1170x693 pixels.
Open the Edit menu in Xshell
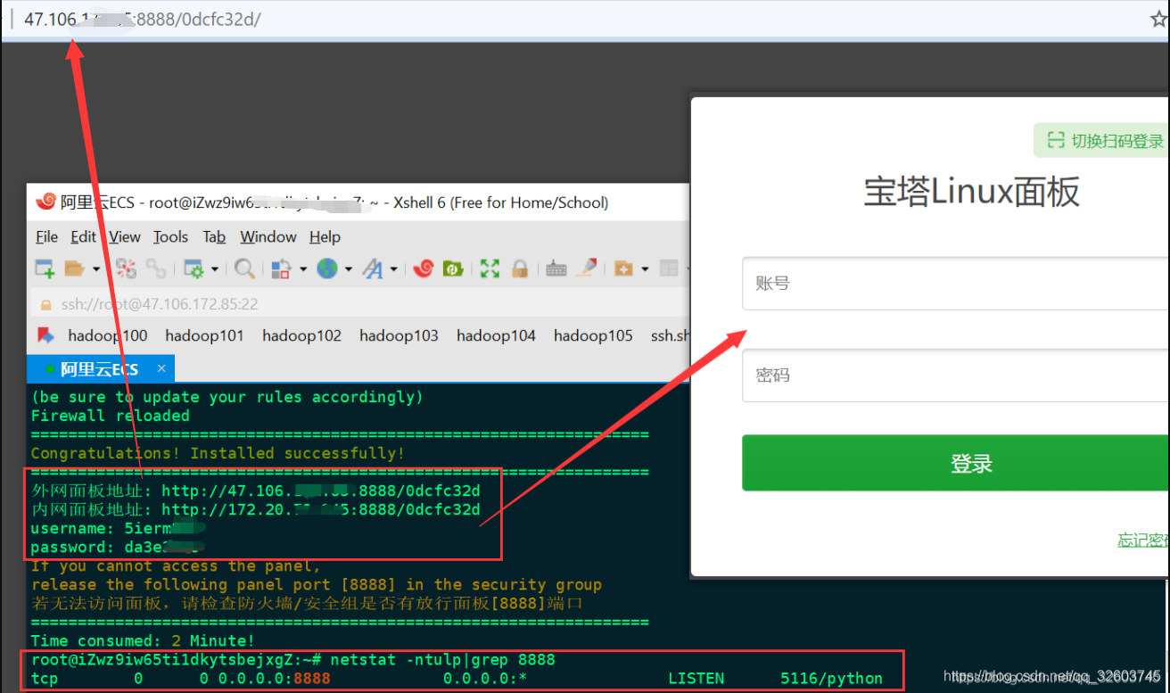(84, 236)
